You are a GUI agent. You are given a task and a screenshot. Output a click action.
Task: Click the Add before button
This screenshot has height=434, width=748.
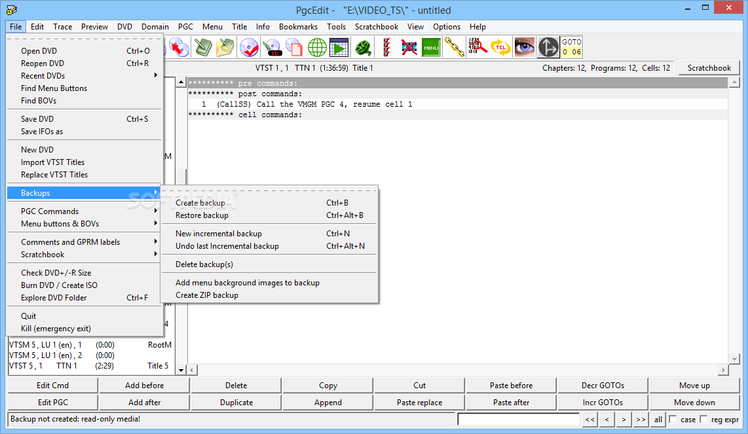(145, 386)
